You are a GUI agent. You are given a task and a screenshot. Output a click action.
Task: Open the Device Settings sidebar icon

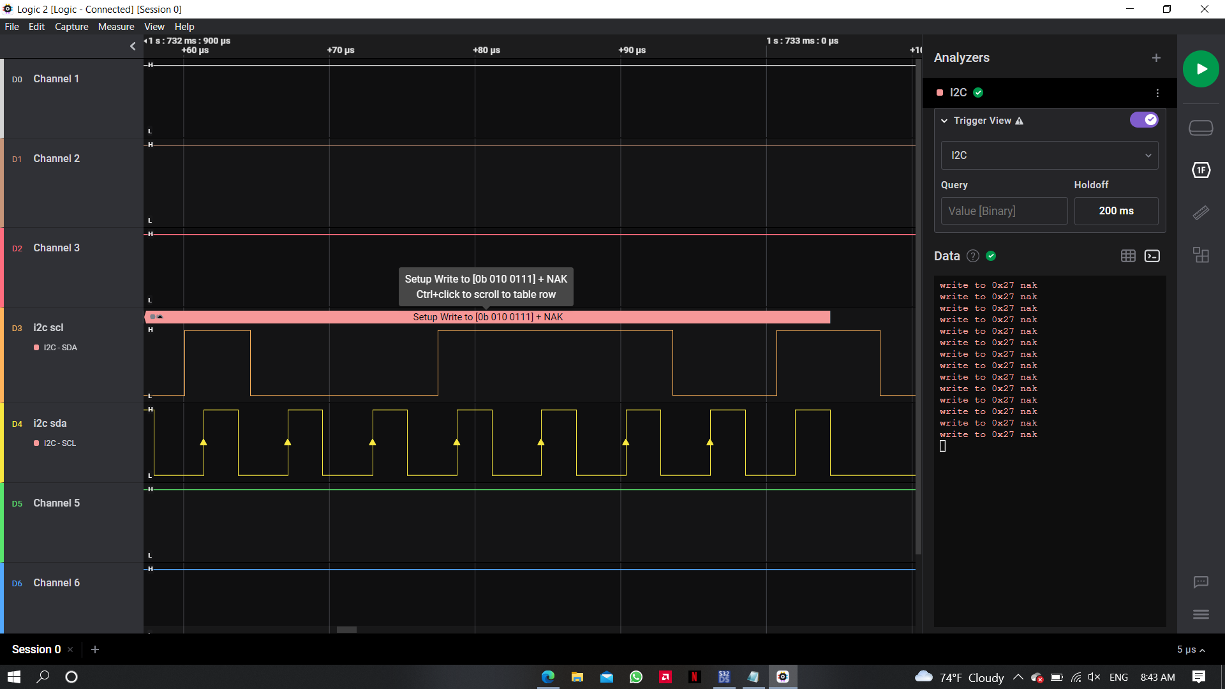(1200, 128)
